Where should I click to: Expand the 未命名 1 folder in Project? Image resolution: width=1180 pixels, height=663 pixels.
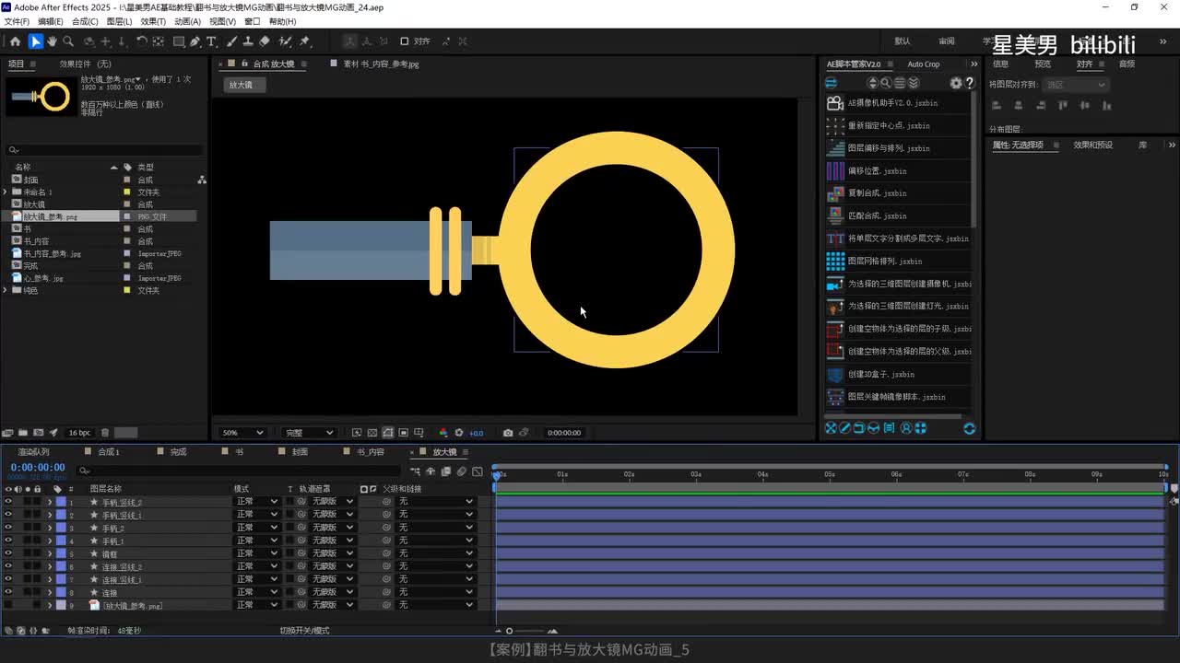pos(6,192)
